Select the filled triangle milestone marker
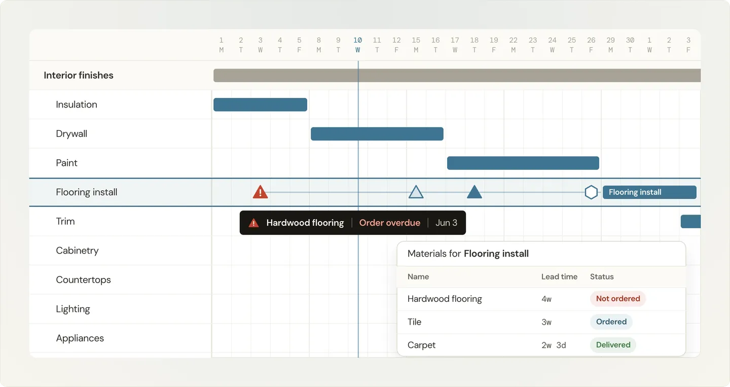 pyautogui.click(x=474, y=192)
